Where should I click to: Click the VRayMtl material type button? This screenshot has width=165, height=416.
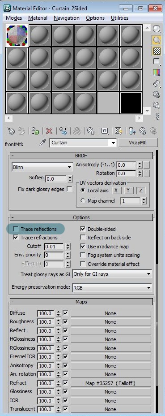tap(138, 143)
